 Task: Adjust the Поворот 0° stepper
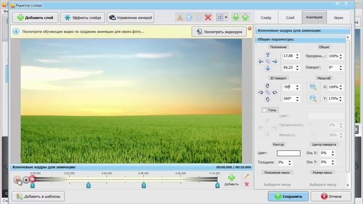[341, 67]
